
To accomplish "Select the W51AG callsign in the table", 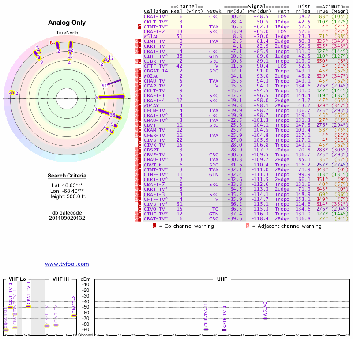I will (152, 36).
